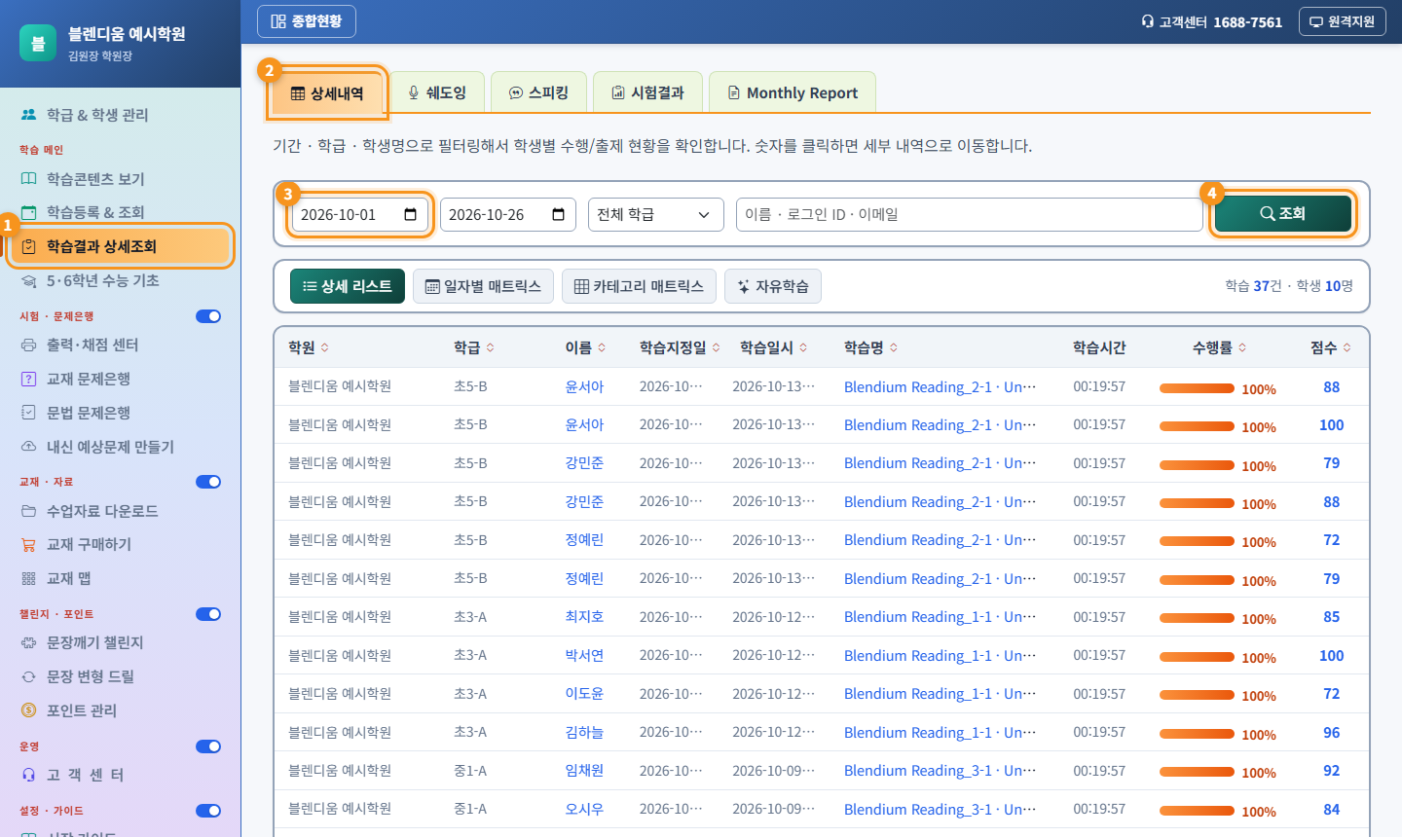Open 문장 변형 드릴 refresh icon
The image size is (1402, 837).
point(29,676)
